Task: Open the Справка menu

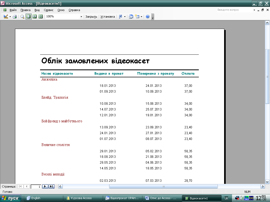Action: pos(74,10)
